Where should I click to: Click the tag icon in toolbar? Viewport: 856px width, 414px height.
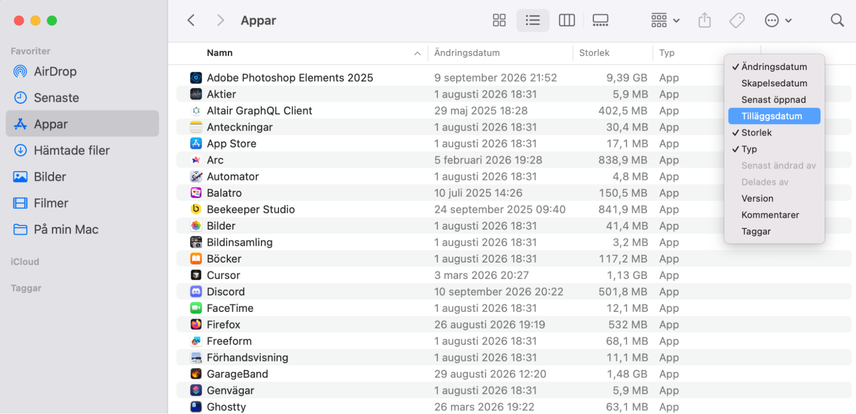737,20
